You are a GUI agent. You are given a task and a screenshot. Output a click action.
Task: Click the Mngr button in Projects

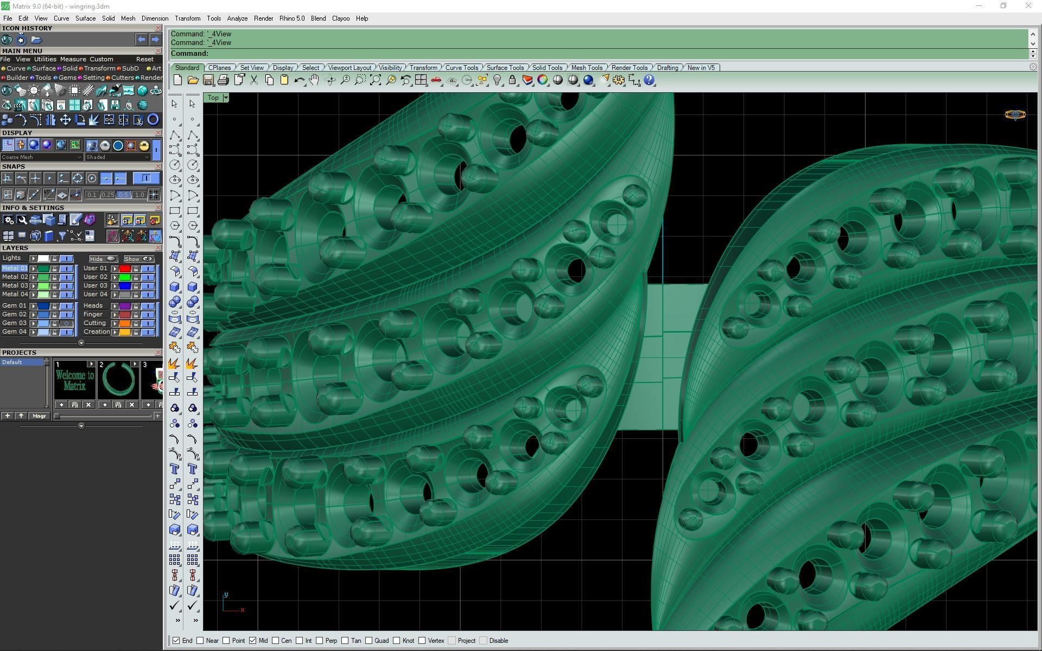pyautogui.click(x=39, y=416)
